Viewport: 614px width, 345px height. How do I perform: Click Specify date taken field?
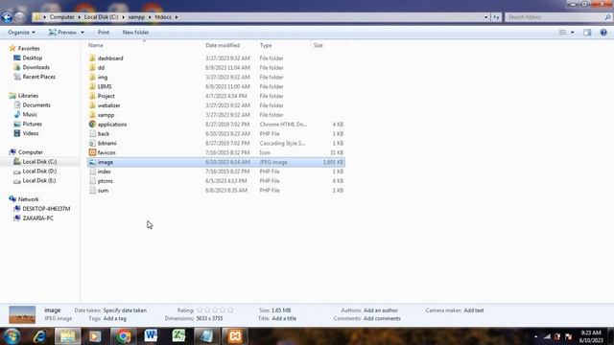click(125, 310)
